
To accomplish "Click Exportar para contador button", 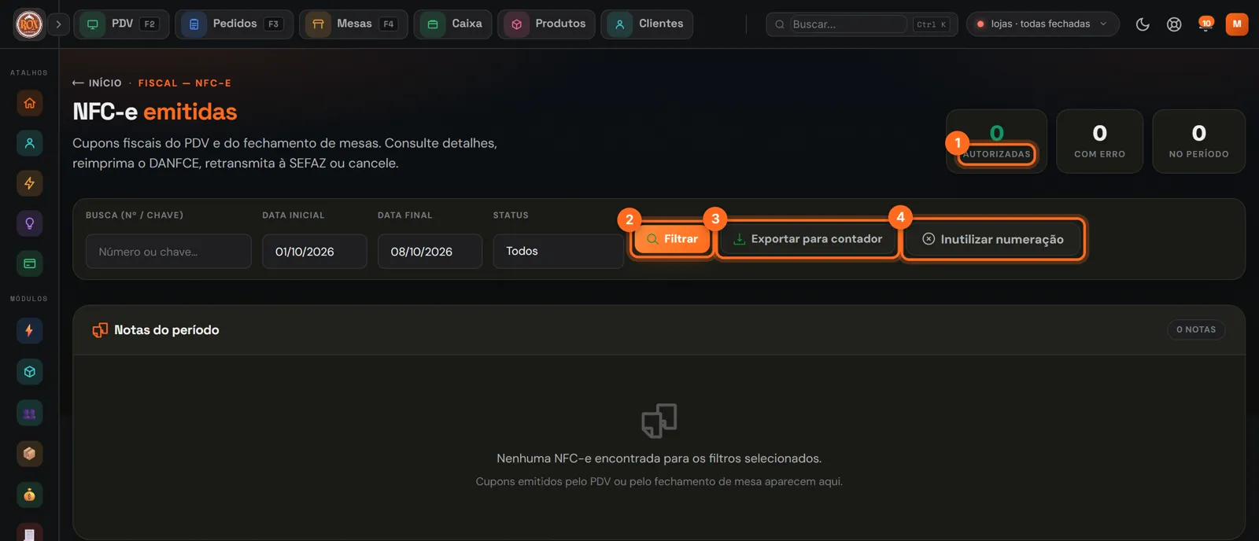I will [807, 239].
